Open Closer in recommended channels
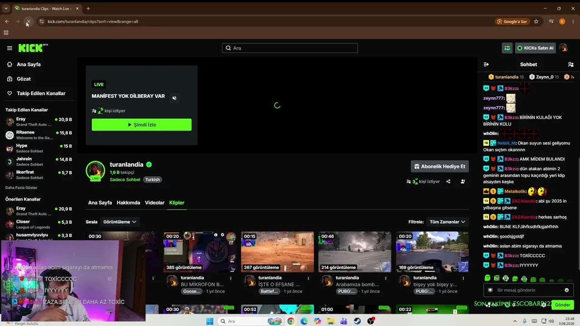Image resolution: width=580 pixels, height=326 pixels. pyautogui.click(x=39, y=224)
